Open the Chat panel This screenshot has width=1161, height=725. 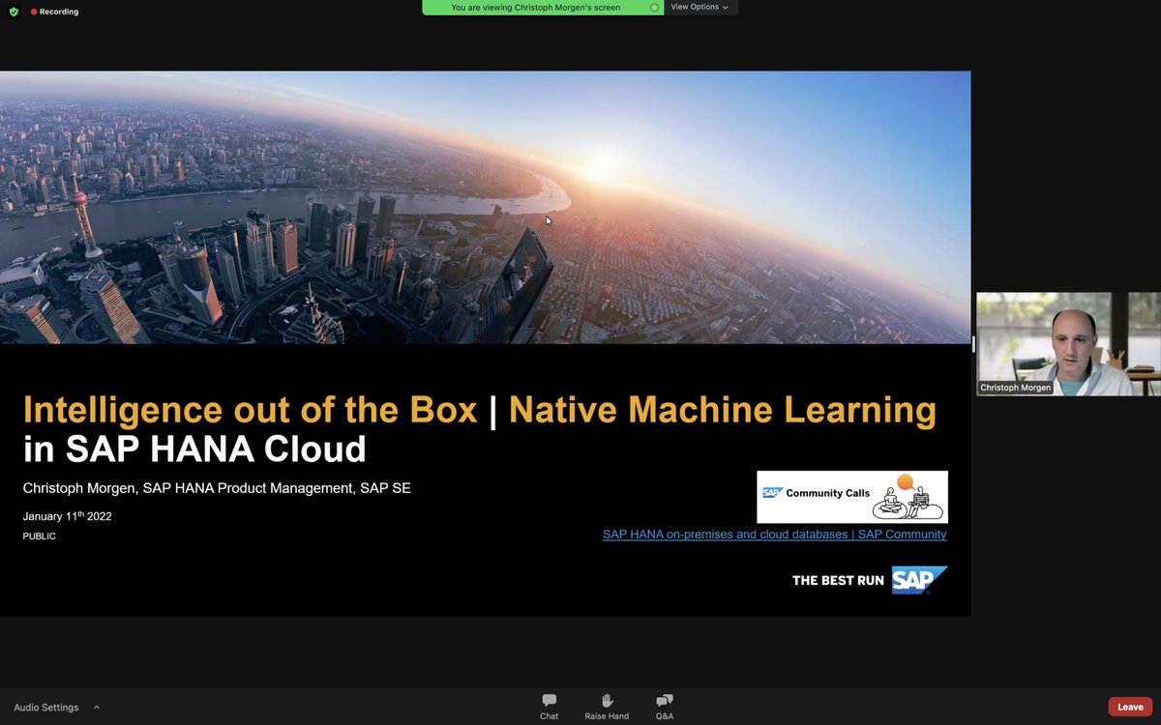click(549, 701)
